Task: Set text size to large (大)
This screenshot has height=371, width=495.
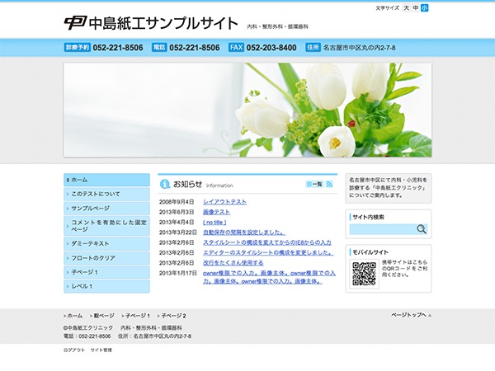Action: pyautogui.click(x=406, y=8)
